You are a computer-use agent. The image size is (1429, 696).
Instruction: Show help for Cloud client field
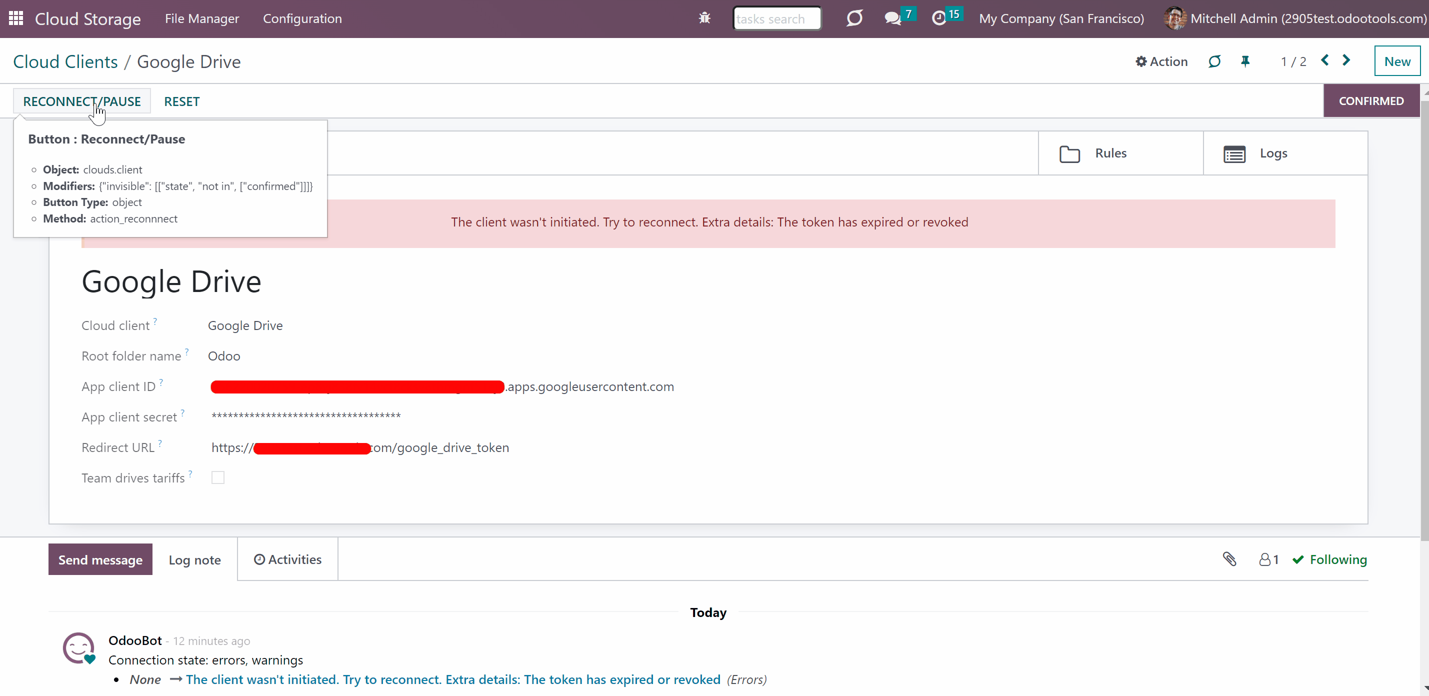[155, 320]
